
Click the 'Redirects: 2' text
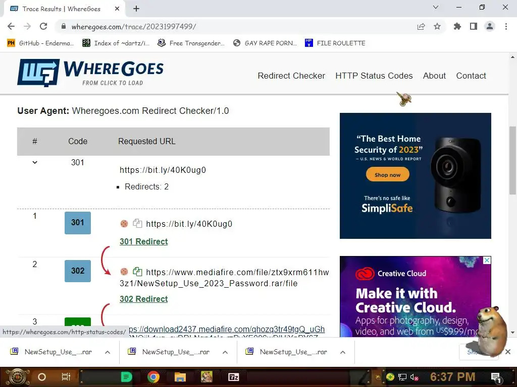point(146,186)
